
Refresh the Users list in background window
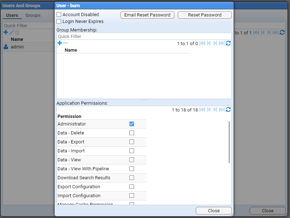point(282,33)
